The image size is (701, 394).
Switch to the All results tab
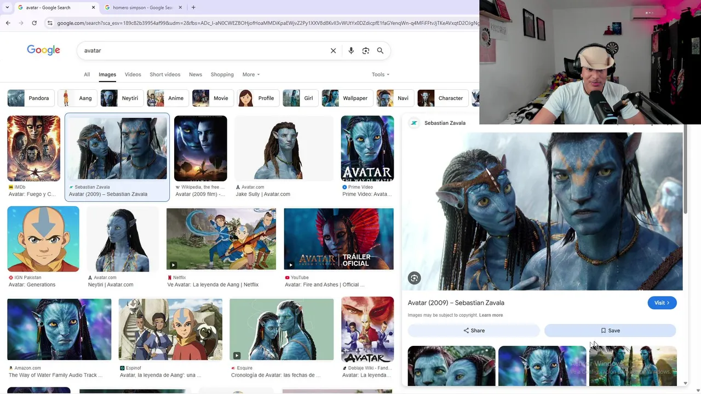(87, 74)
